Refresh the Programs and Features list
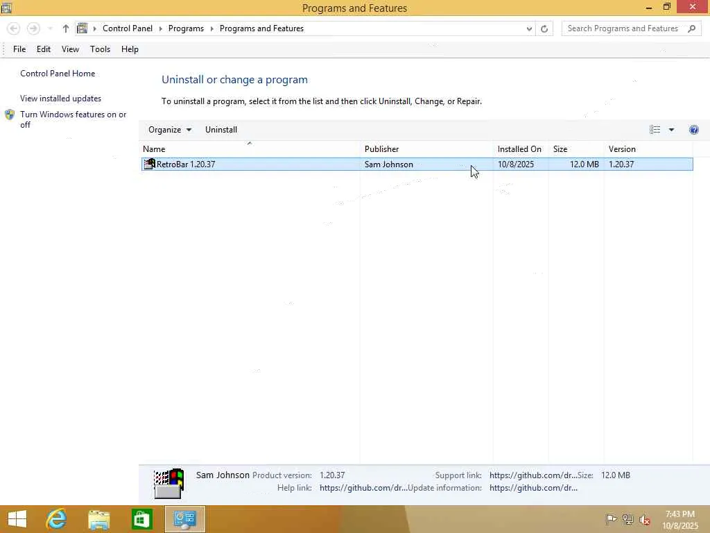 pyautogui.click(x=544, y=28)
